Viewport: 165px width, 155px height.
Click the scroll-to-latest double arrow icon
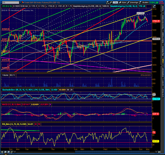point(159,152)
